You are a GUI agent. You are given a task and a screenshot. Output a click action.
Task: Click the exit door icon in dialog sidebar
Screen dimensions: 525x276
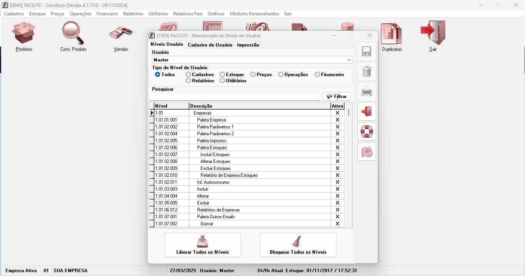[367, 111]
